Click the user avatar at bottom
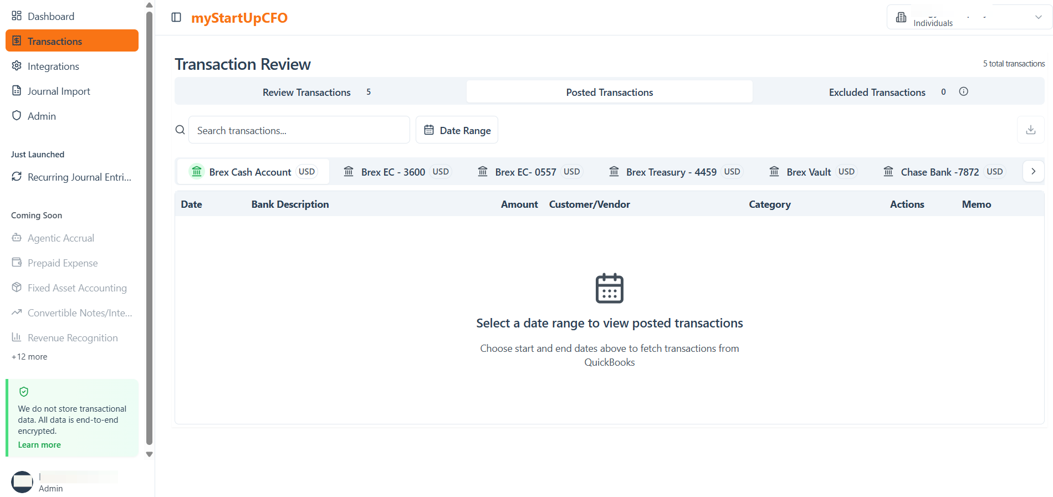 click(x=22, y=481)
